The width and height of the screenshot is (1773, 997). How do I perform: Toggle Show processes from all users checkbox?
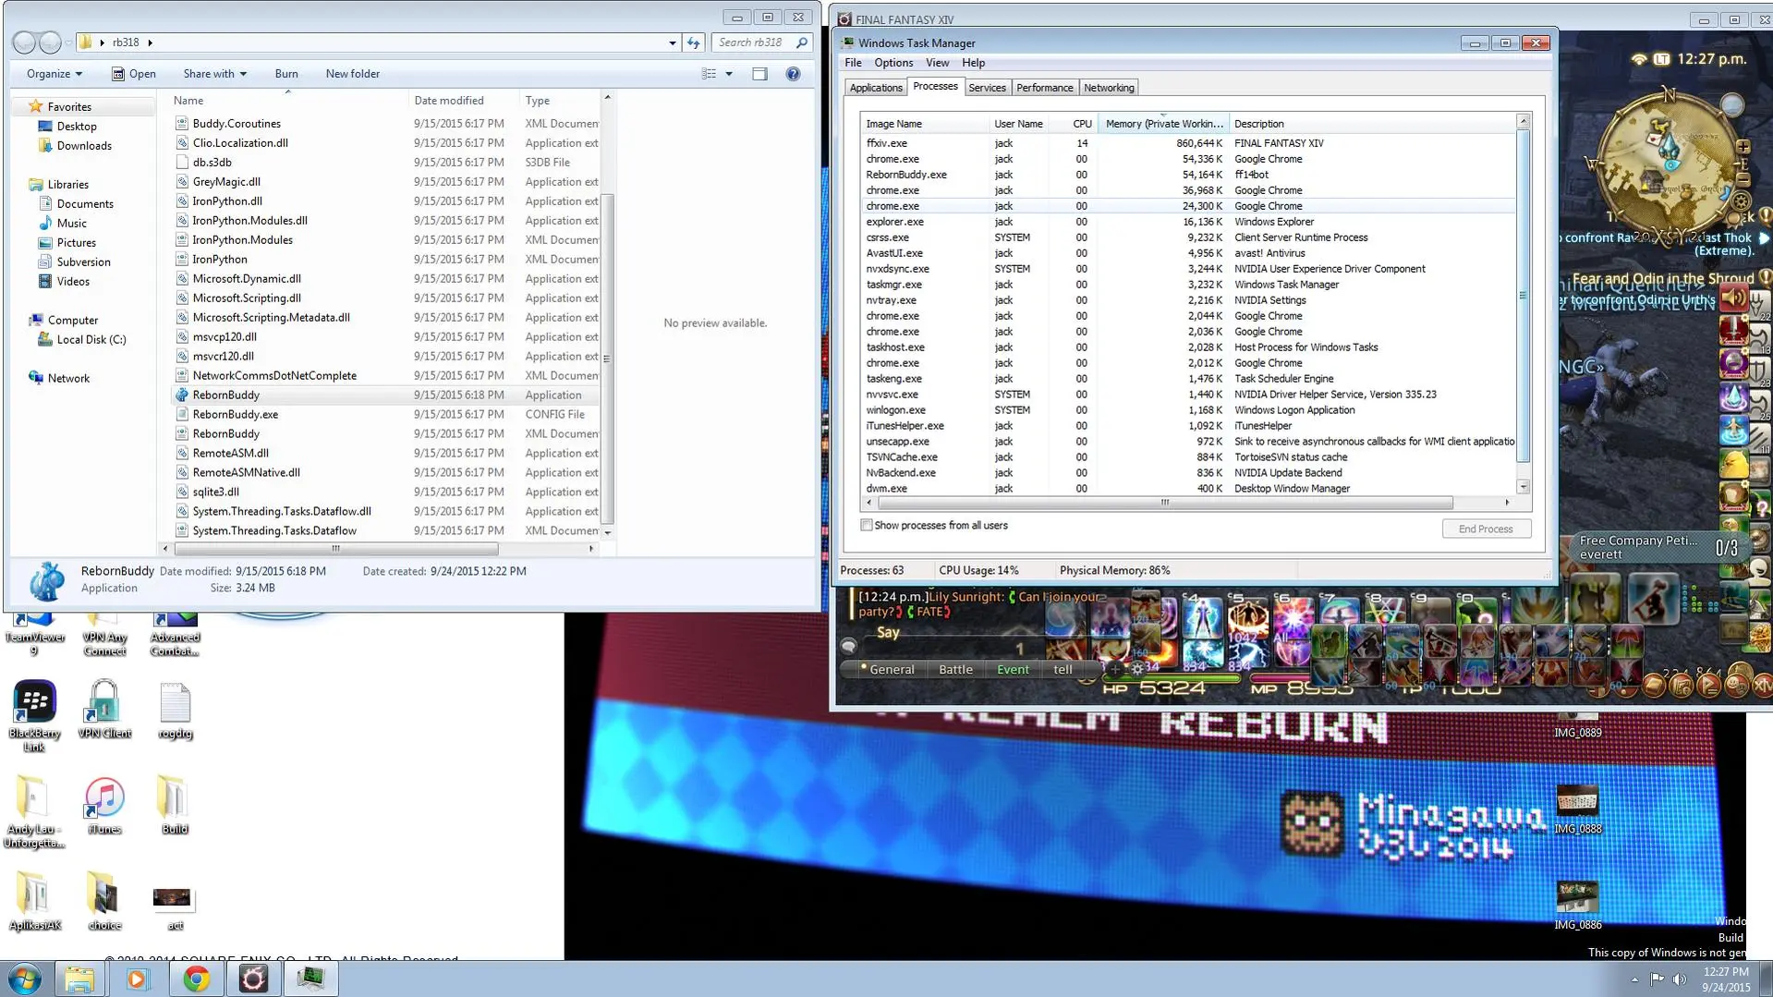[867, 525]
